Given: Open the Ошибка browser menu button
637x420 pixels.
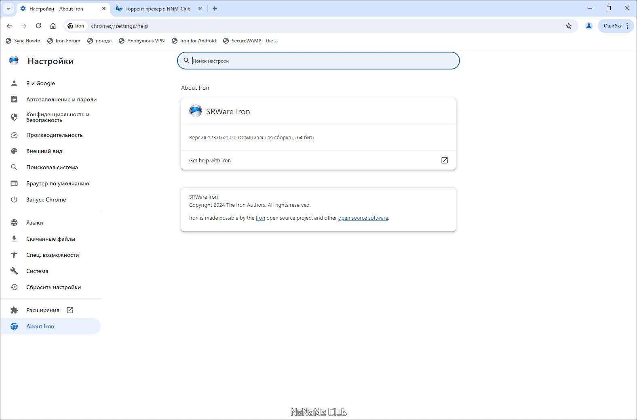Looking at the screenshot, I should click(x=616, y=26).
